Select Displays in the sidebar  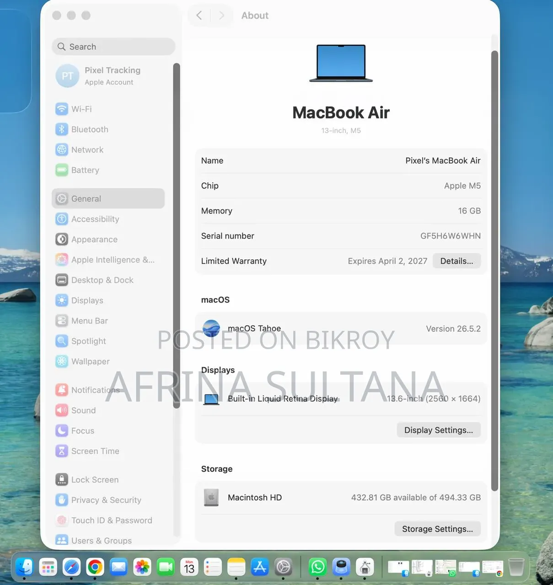coord(108,300)
